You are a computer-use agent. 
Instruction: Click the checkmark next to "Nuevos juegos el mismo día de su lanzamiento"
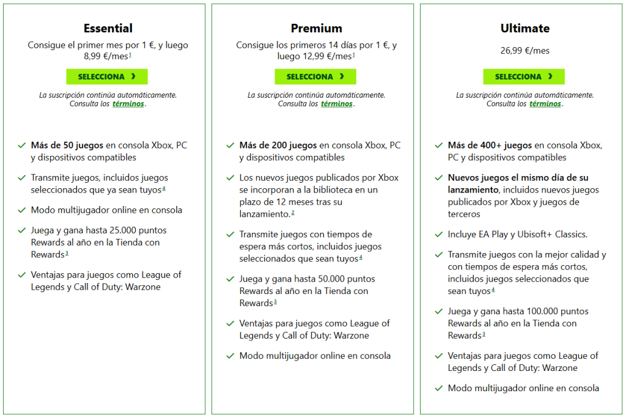pos(439,178)
